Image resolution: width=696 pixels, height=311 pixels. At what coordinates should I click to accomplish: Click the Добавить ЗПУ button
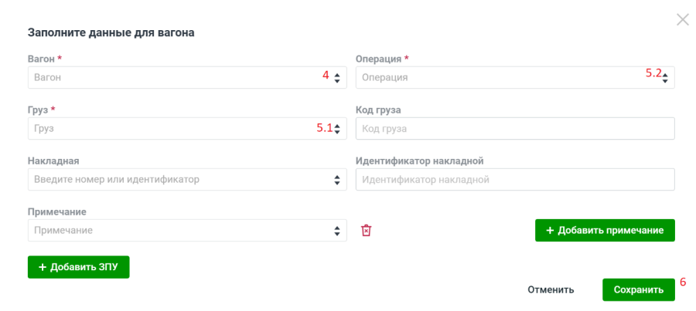click(x=78, y=267)
